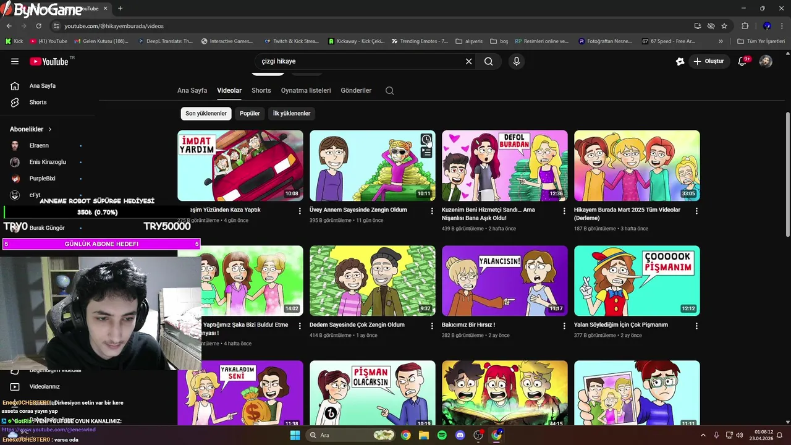Open Enis Kirazoglu subscription channel
Image resolution: width=791 pixels, height=445 pixels.
pyautogui.click(x=48, y=162)
